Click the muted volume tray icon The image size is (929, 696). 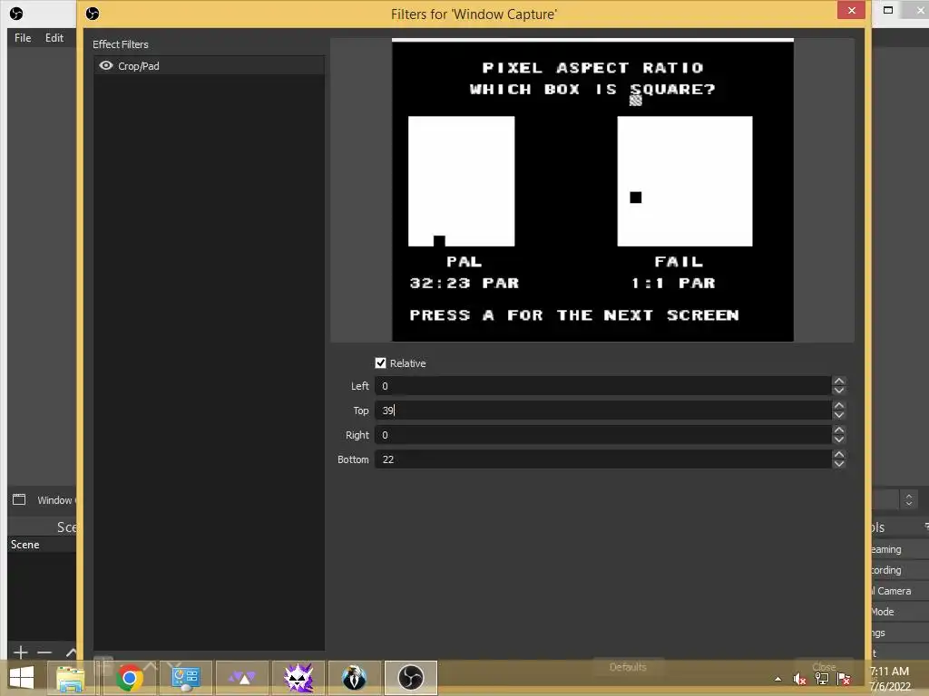[800, 679]
